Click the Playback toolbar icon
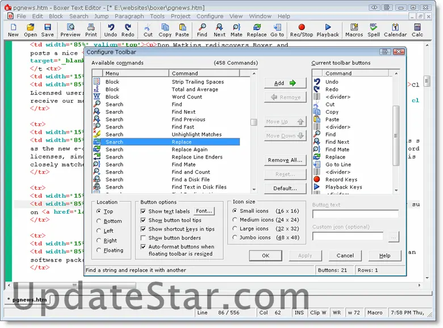 tap(328, 30)
